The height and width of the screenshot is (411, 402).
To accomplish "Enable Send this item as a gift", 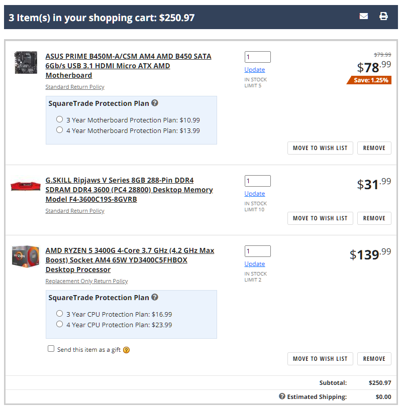I will 51,349.
